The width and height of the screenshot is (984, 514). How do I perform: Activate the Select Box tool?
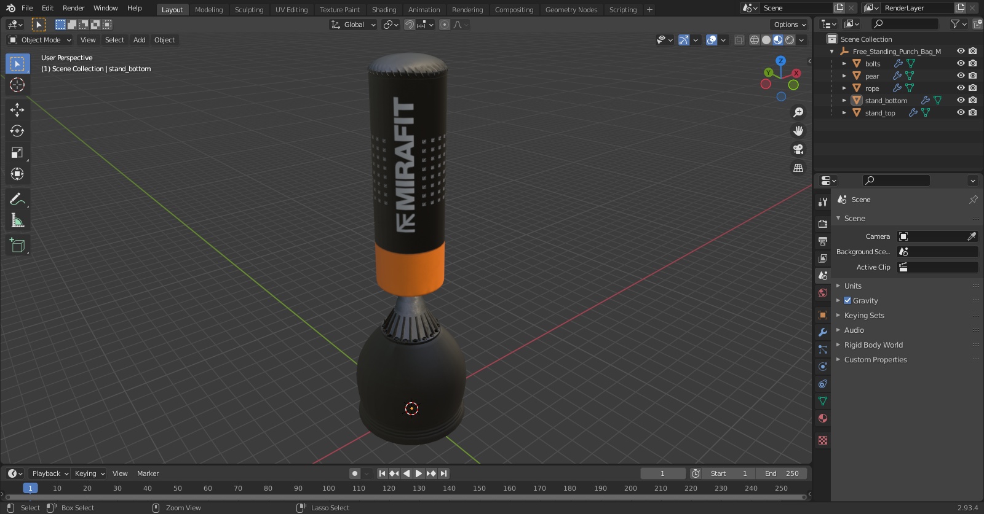click(x=17, y=63)
